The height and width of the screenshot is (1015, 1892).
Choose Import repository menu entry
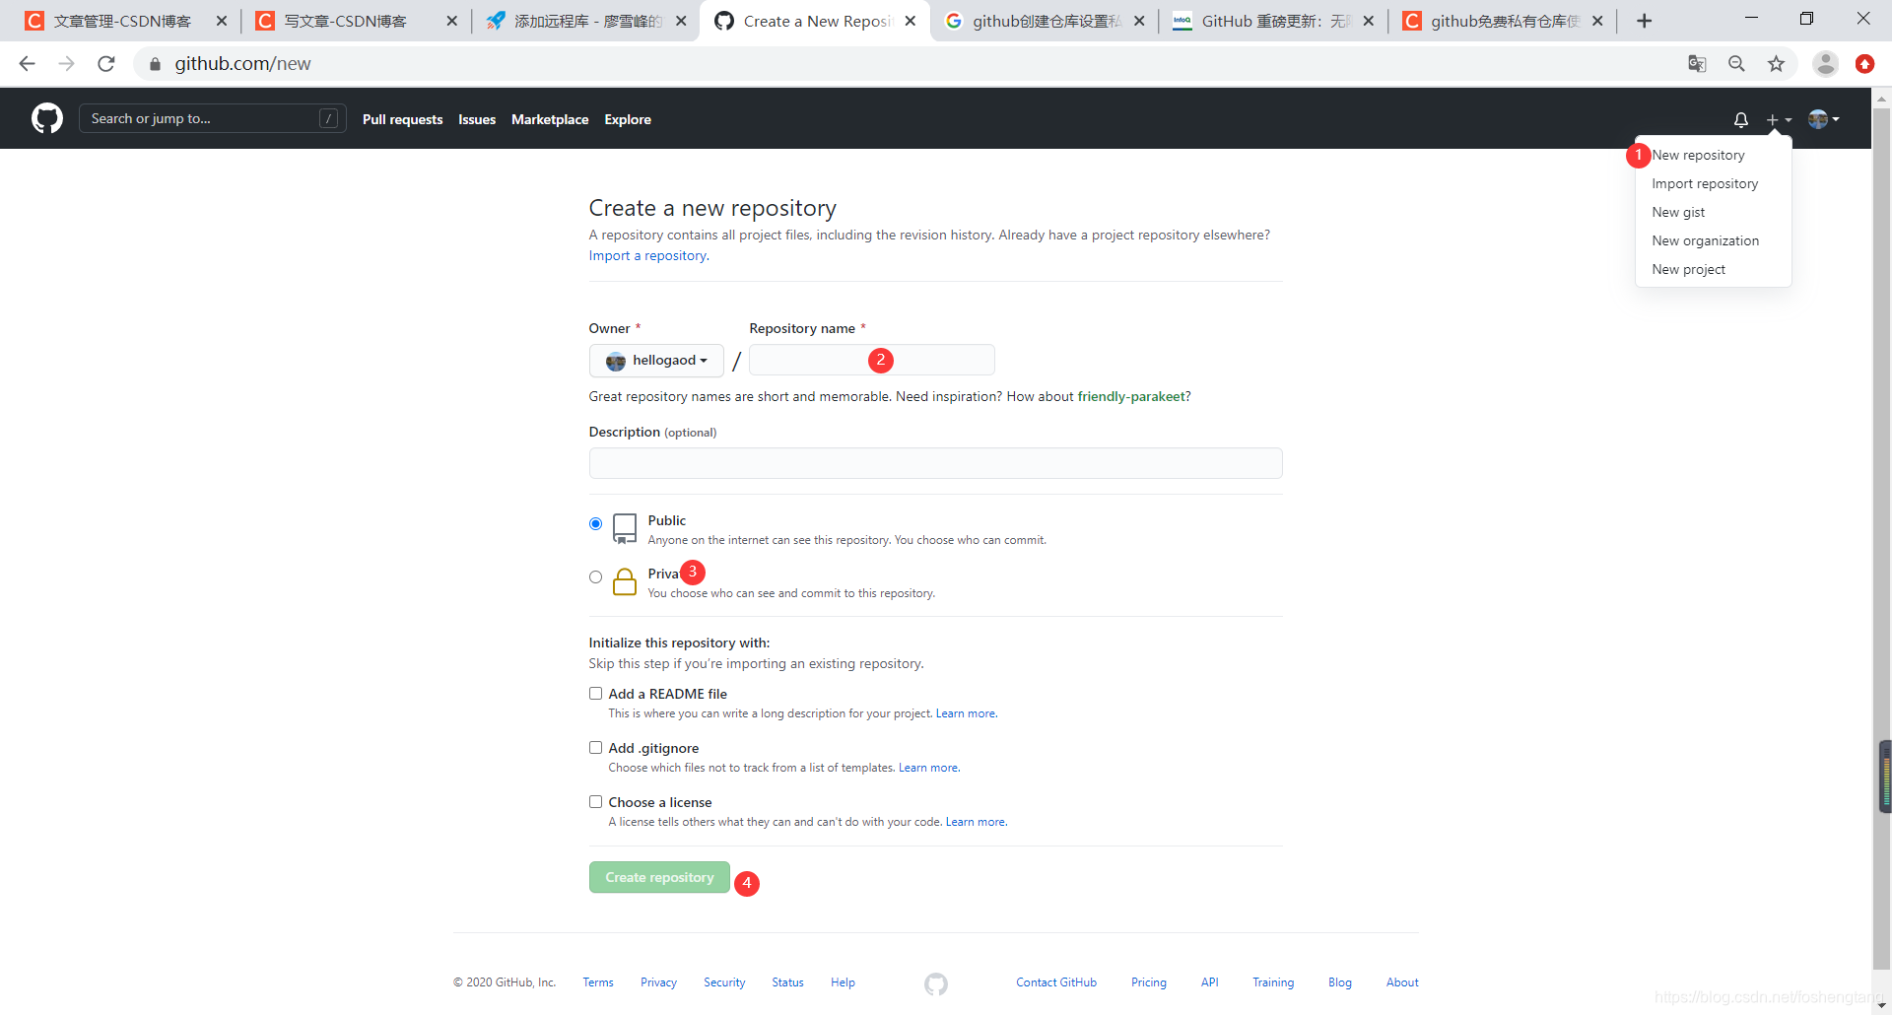pyautogui.click(x=1705, y=183)
